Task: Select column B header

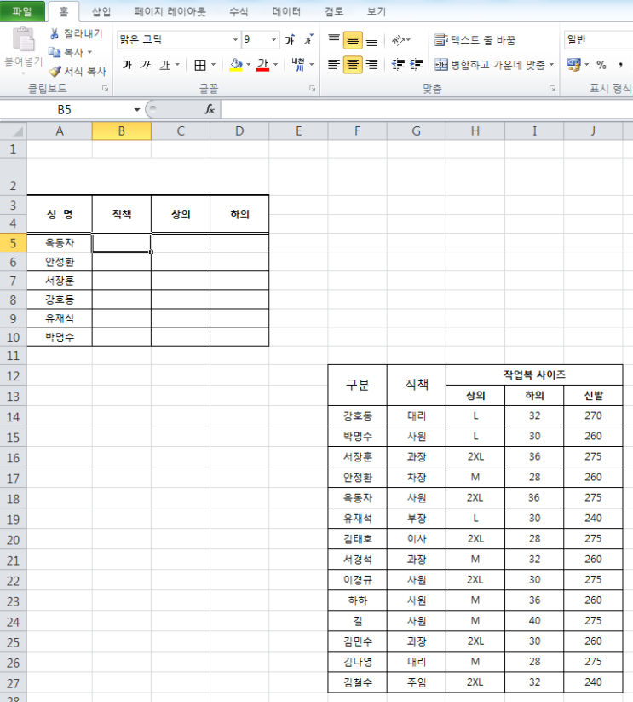Action: tap(122, 131)
